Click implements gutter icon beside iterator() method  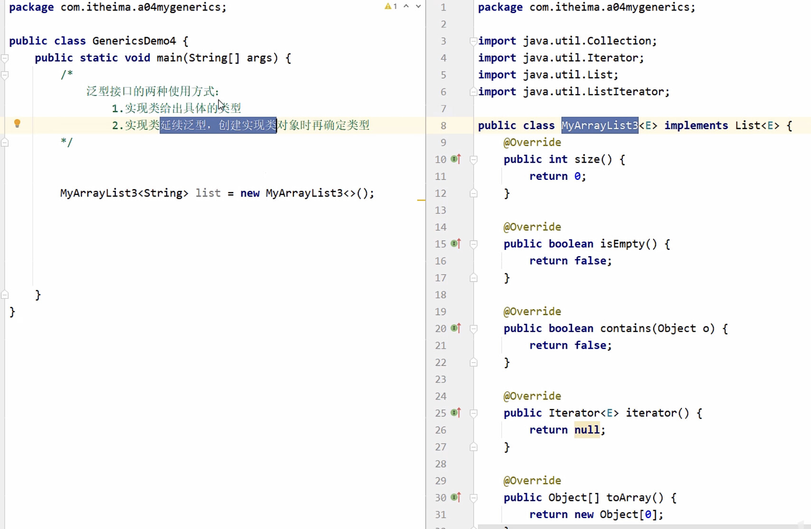(456, 413)
